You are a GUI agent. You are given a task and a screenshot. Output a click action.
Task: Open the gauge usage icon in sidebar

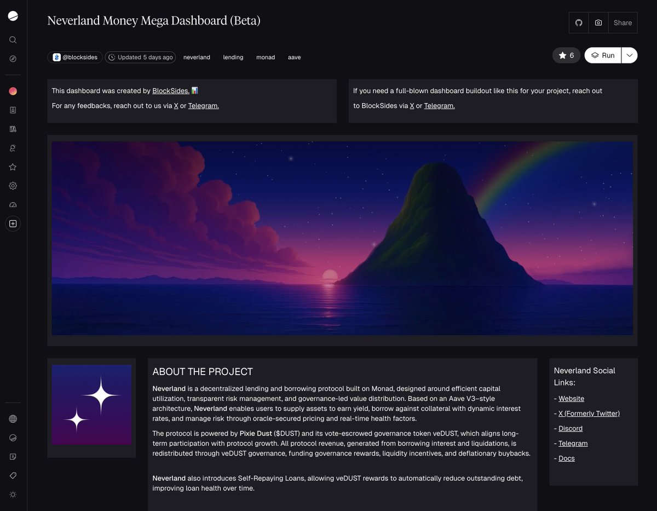pos(13,205)
